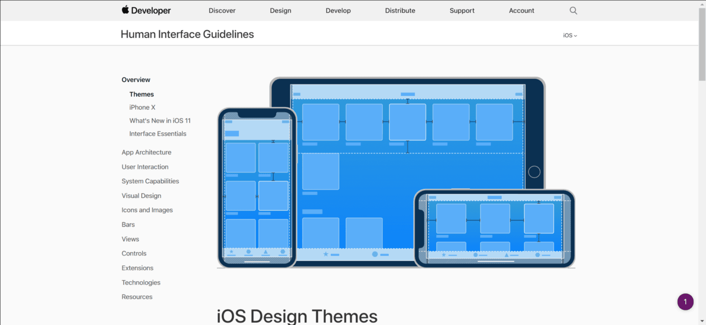Select Support in top navigation
This screenshot has height=325, width=706.
tap(462, 11)
